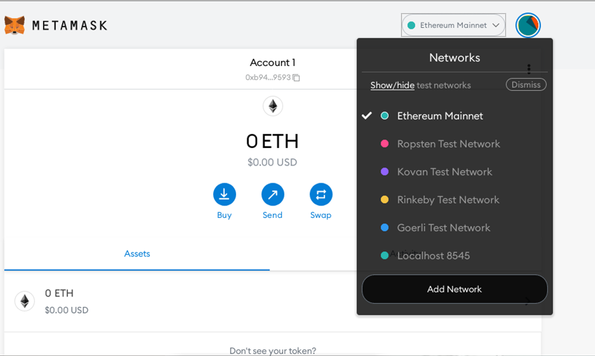Click the Don't see your token? text
Viewport: 595px width, 356px height.
273,351
